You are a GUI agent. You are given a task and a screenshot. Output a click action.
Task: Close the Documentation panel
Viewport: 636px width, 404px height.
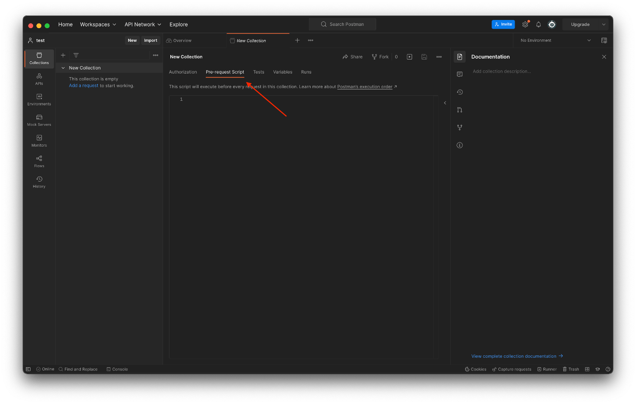[x=604, y=57]
